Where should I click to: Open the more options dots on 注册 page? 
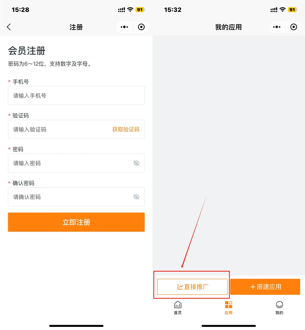click(124, 27)
